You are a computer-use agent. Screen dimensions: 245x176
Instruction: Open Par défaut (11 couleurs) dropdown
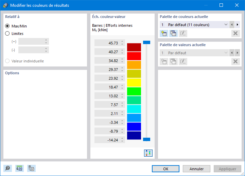tap(194, 25)
